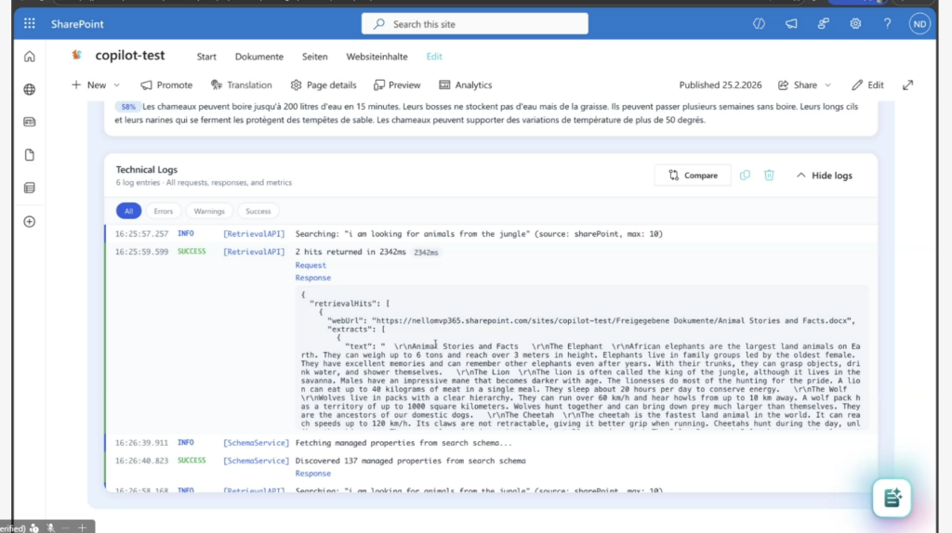Open Page details

point(324,84)
